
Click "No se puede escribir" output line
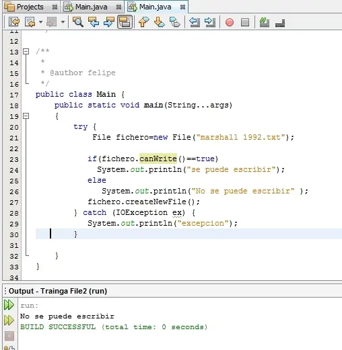67,316
